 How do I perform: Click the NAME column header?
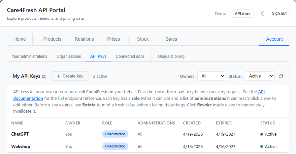click(x=17, y=123)
